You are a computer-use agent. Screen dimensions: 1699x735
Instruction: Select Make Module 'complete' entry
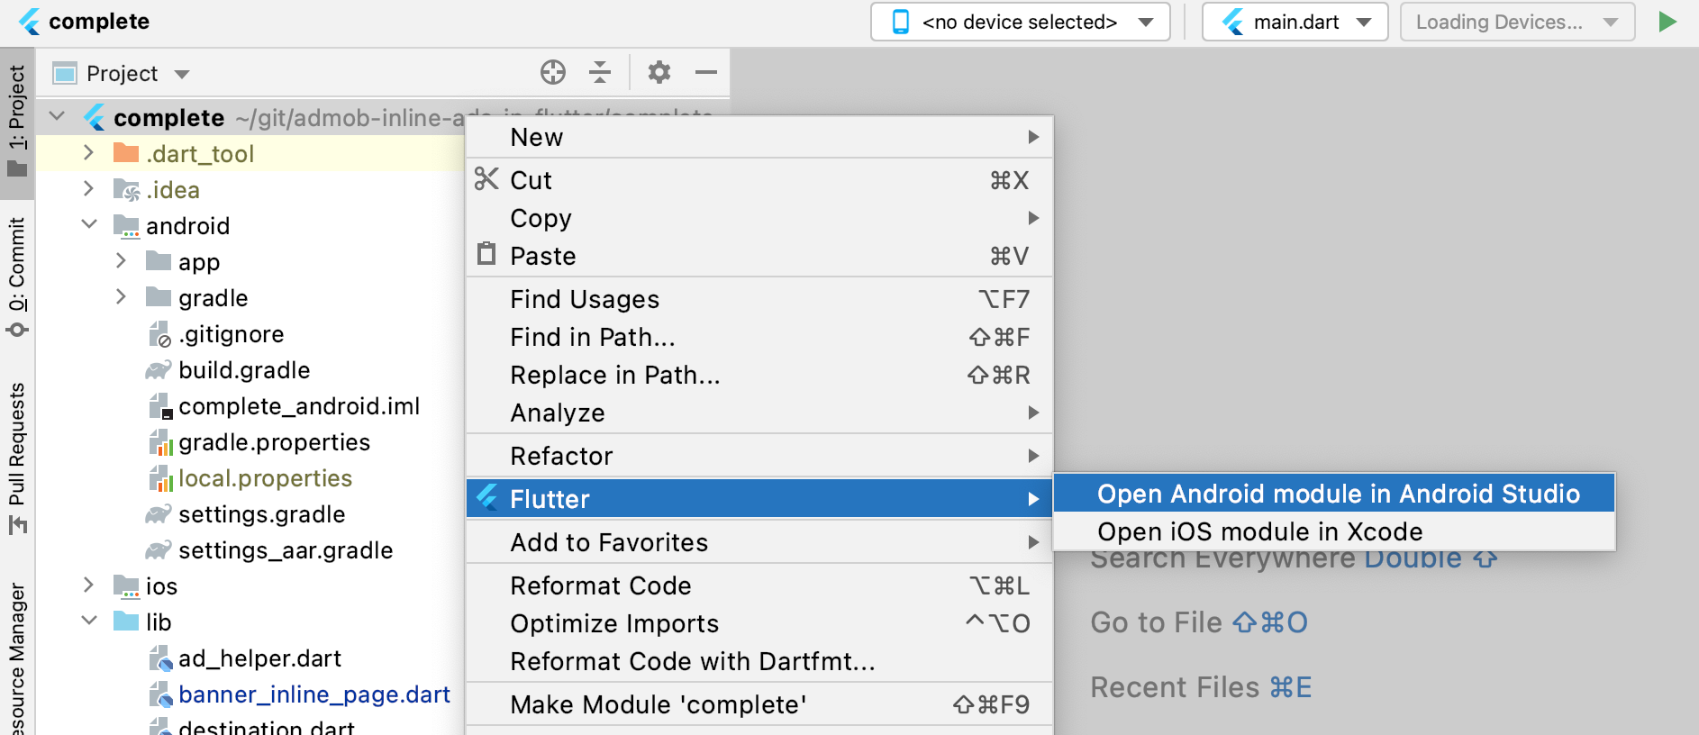[x=759, y=704]
